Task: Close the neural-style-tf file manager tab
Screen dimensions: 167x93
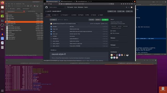Action: tap(24, 11)
